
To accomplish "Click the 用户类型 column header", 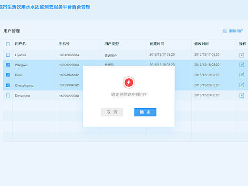I will (x=112, y=44).
